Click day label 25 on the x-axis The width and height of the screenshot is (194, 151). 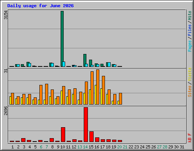148,147
